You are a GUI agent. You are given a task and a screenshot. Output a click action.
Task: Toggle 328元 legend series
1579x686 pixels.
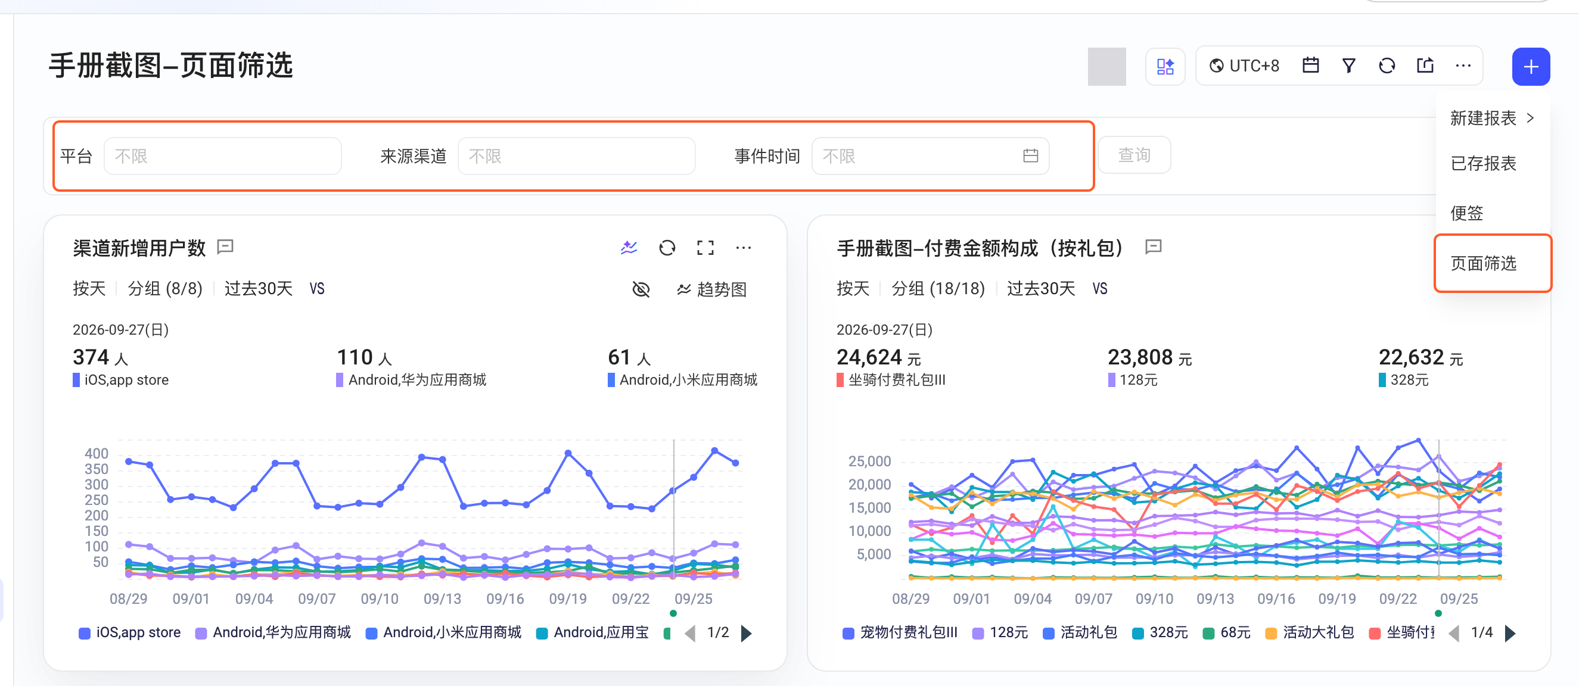point(1160,632)
